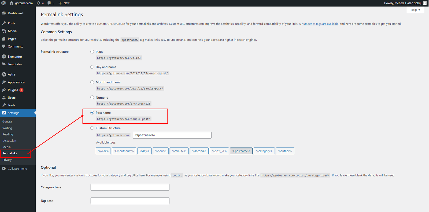This screenshot has height=212, width=429.
Task: Click the %second% tag button
Action: click(199, 151)
